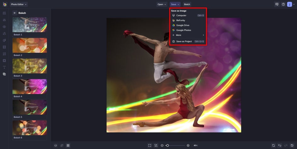This screenshot has width=297, height=149.
Task: Apply the Bokeh 2 texture thumbnail
Action: point(30,45)
